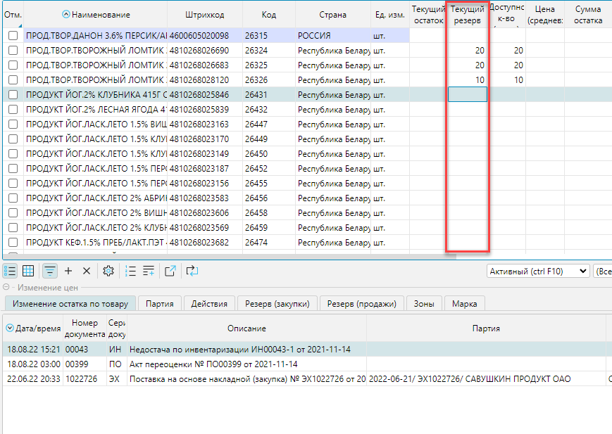Open settings with the gear icon
The height and width of the screenshot is (434, 612).
[x=108, y=271]
